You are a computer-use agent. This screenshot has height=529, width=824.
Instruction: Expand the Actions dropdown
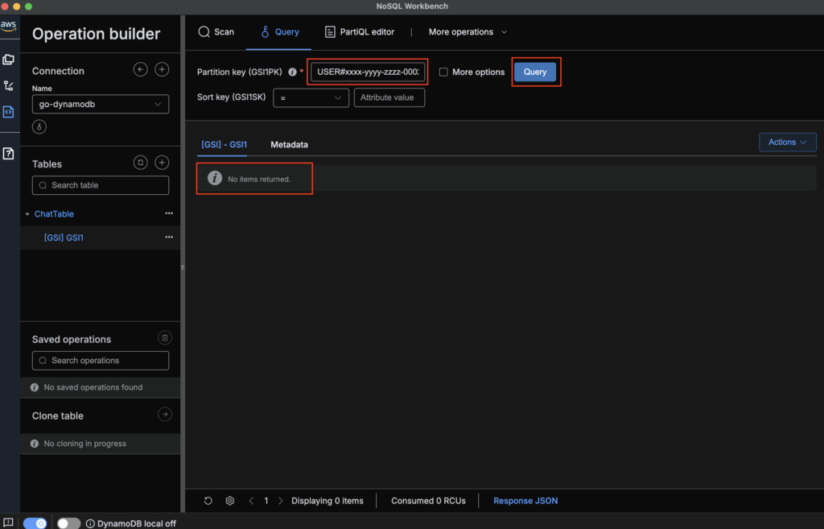787,143
